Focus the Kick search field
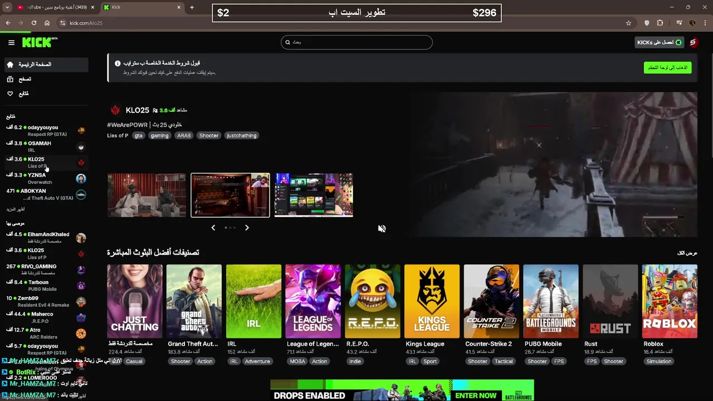Viewport: 713px width, 401px height. tap(356, 42)
